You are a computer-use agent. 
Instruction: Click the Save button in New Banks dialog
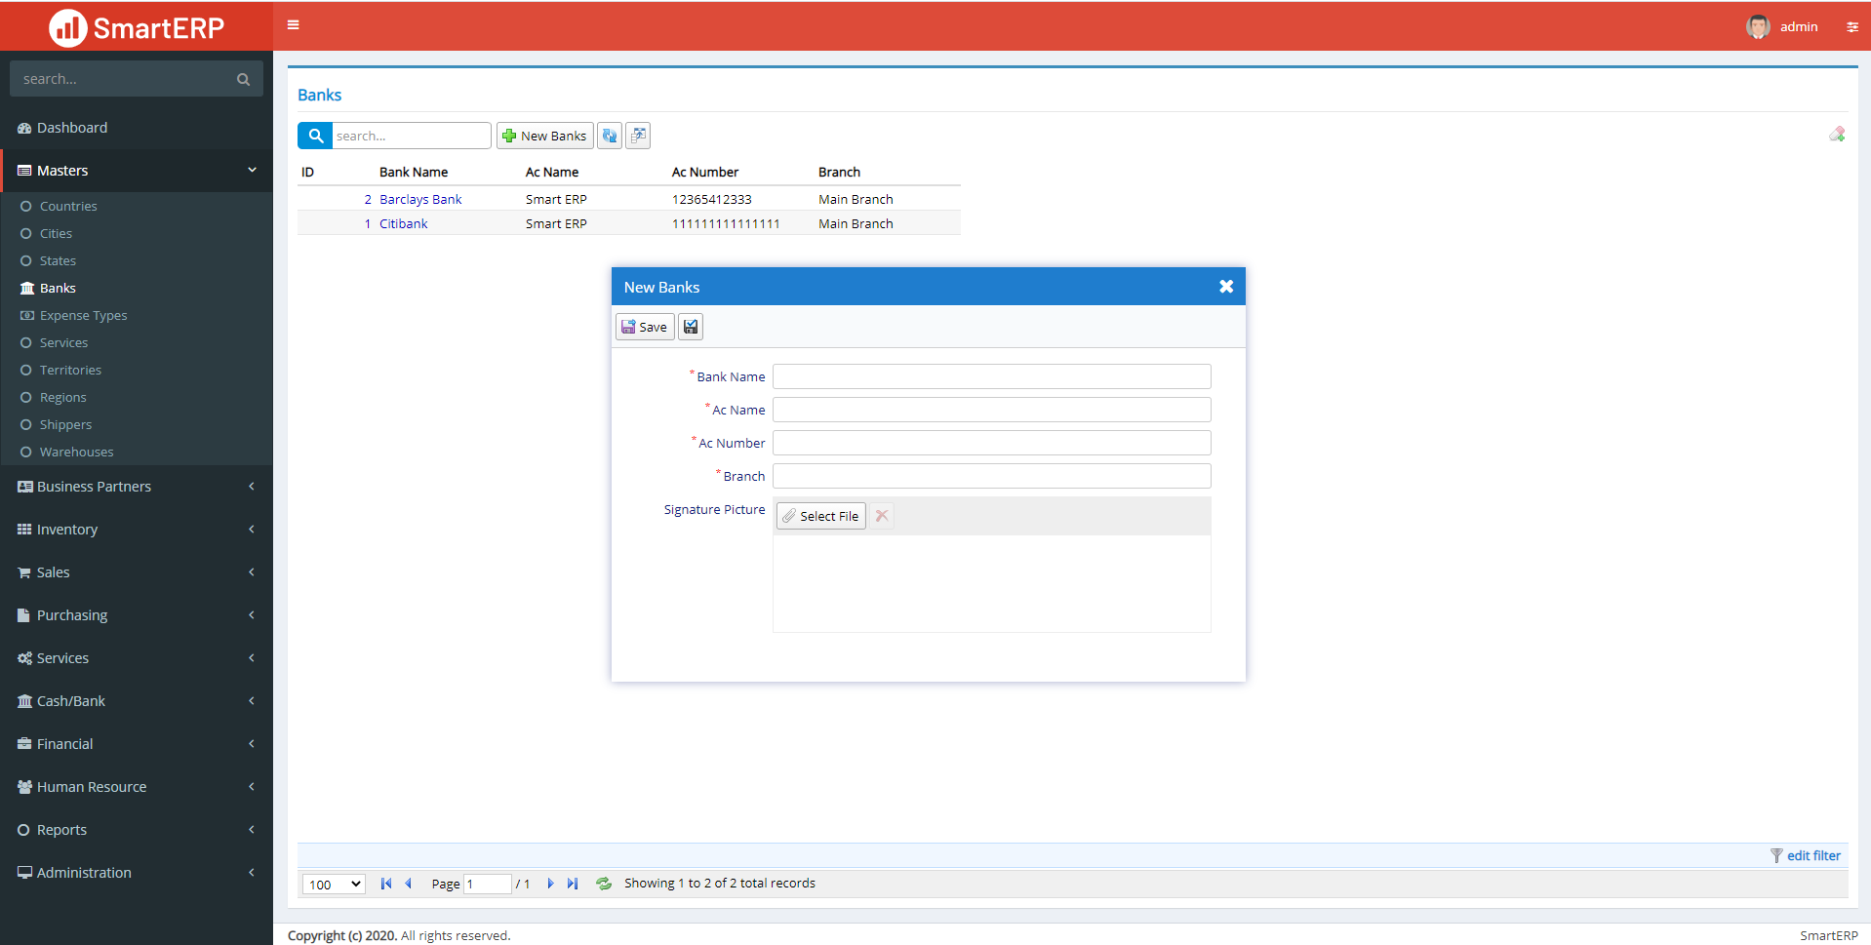coord(644,326)
